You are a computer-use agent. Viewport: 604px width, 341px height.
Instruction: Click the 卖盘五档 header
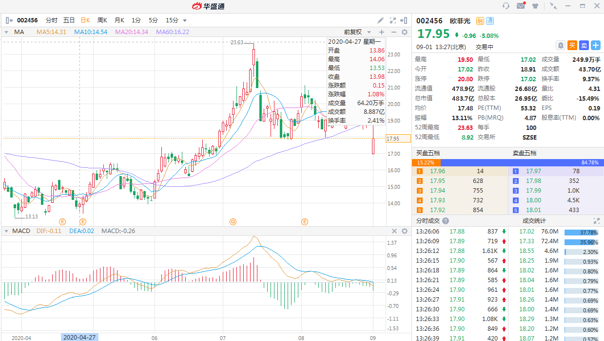[x=525, y=153]
